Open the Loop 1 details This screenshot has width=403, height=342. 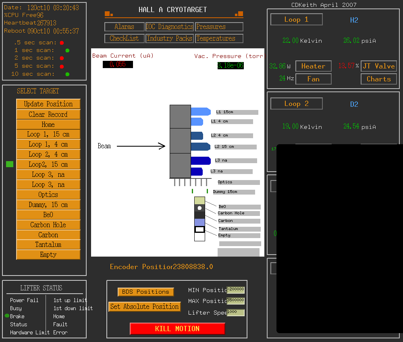(x=296, y=19)
